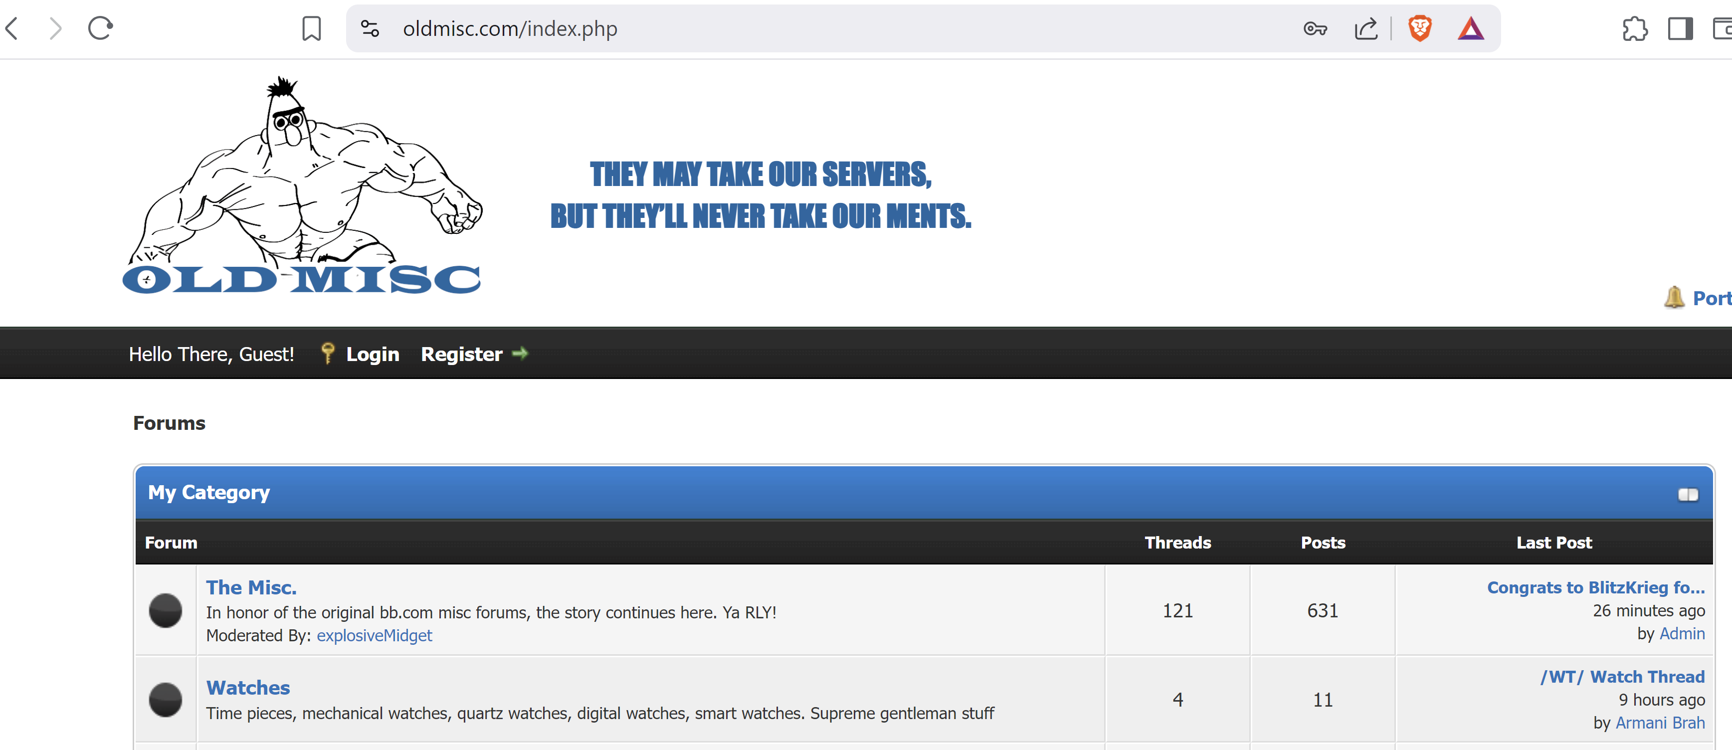Open the Portal link
Screen dimensions: 1732x750
(x=1712, y=298)
